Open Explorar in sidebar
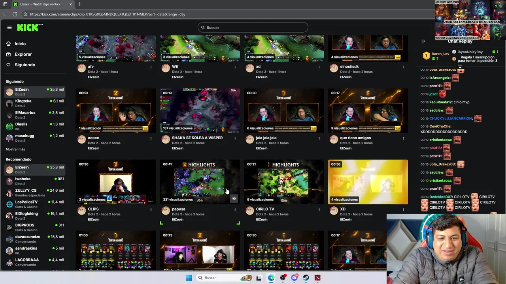 tap(23, 54)
